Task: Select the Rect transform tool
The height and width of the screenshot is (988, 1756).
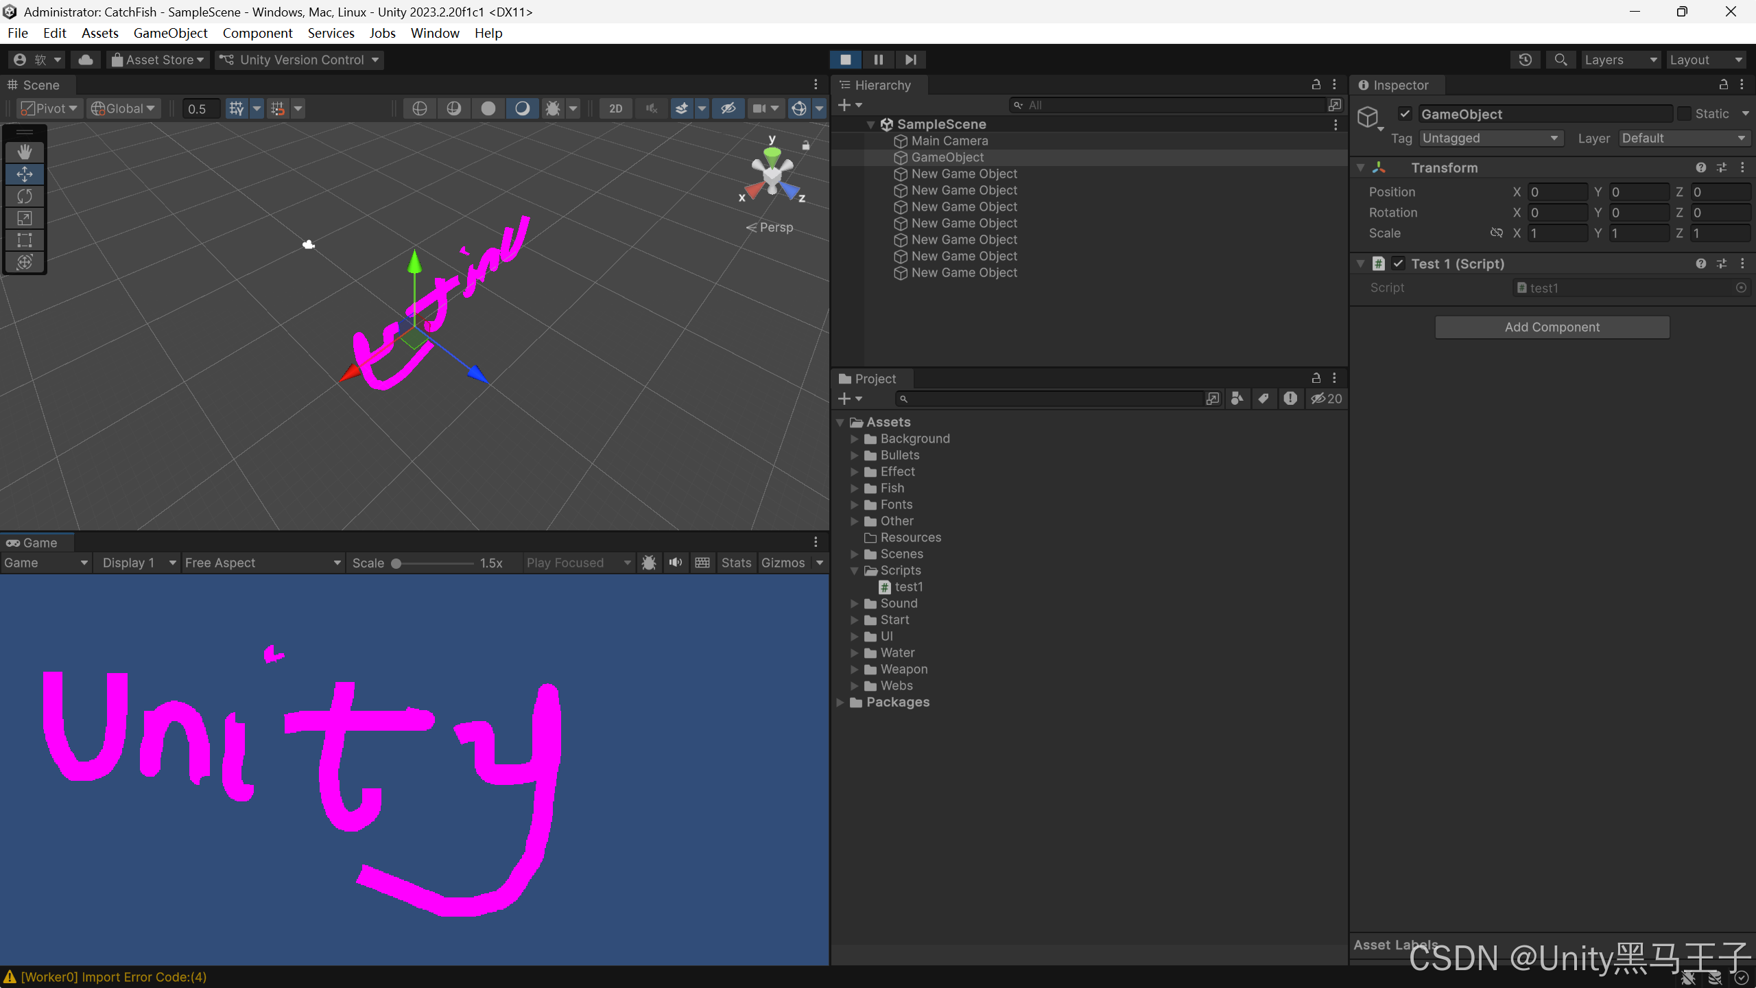Action: [x=25, y=240]
